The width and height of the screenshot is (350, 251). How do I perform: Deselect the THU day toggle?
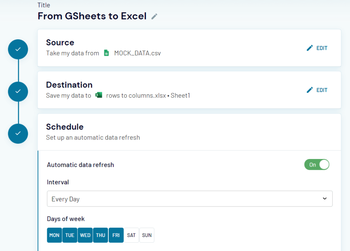tap(100, 235)
